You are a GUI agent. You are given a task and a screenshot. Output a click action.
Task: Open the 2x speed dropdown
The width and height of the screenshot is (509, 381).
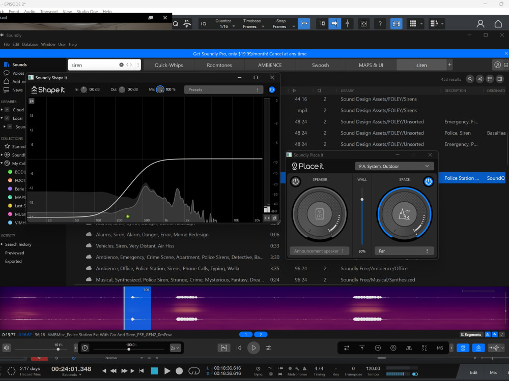175,348
